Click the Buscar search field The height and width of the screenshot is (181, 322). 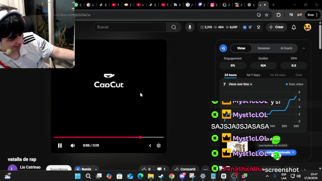pos(130,27)
